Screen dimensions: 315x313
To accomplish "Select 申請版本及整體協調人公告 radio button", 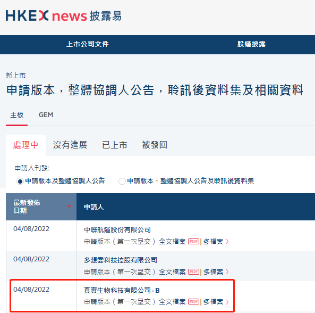I will 20,182.
